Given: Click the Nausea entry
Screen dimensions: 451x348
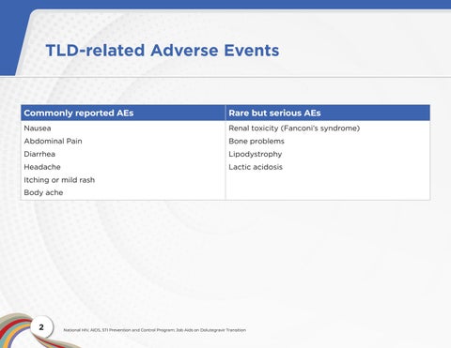Looking at the screenshot, I should (38, 129).
